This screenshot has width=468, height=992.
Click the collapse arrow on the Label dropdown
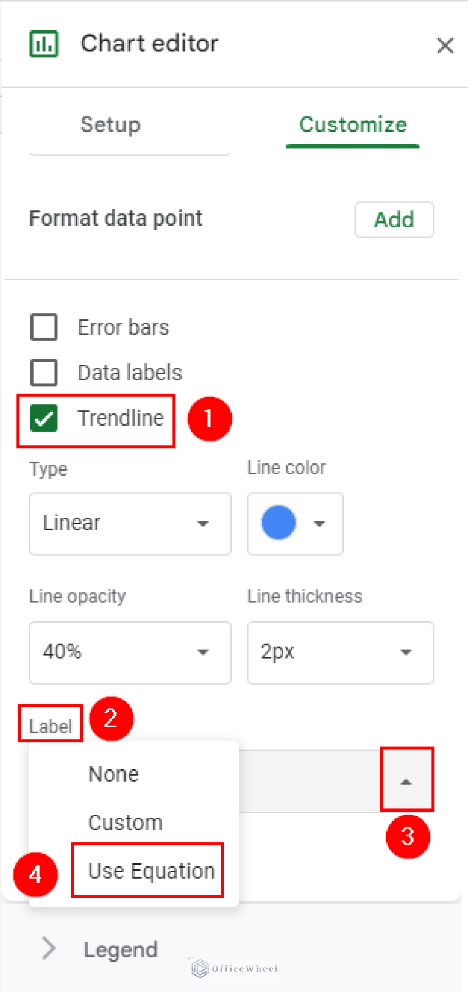[407, 780]
